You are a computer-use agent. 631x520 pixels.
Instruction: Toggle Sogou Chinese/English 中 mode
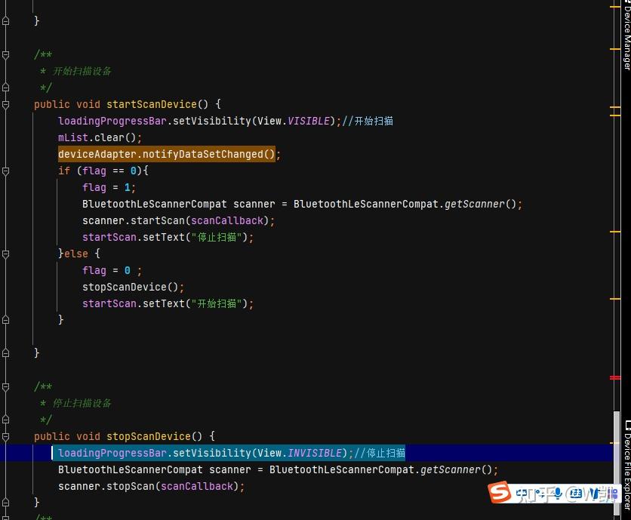[x=523, y=494]
